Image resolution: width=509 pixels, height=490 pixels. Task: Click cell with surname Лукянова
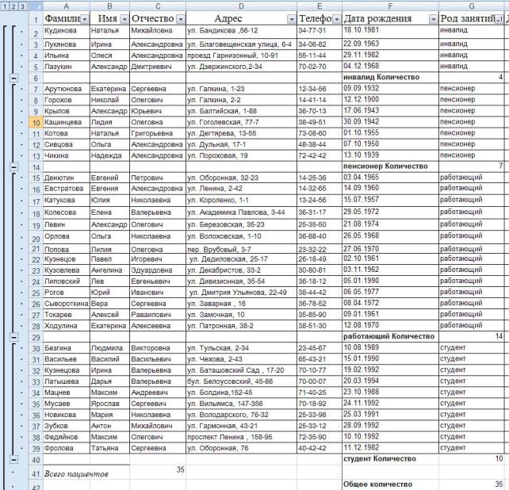[x=67, y=44]
